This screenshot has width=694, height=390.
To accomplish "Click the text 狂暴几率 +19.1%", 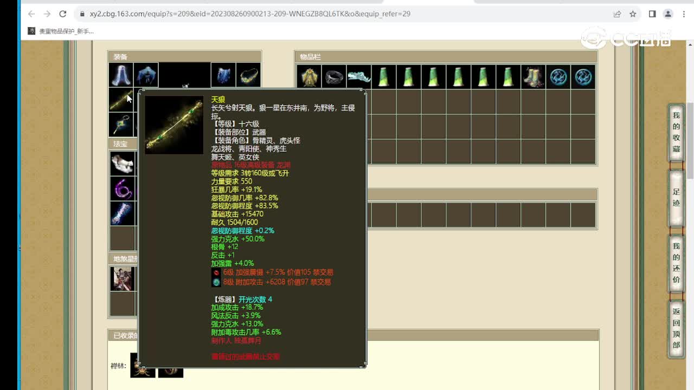I will point(236,190).
